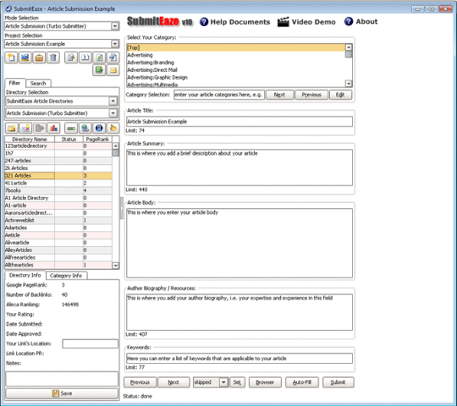Open Help Documents via question mark icon

pyautogui.click(x=204, y=22)
